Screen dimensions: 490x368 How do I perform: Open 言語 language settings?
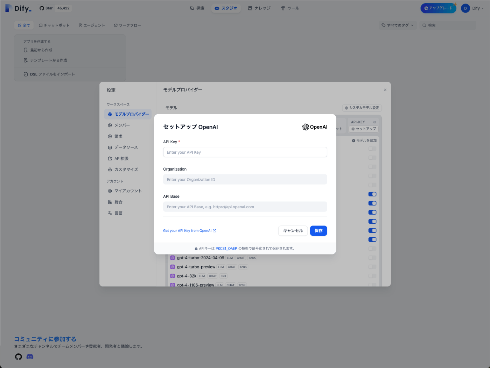(128, 213)
